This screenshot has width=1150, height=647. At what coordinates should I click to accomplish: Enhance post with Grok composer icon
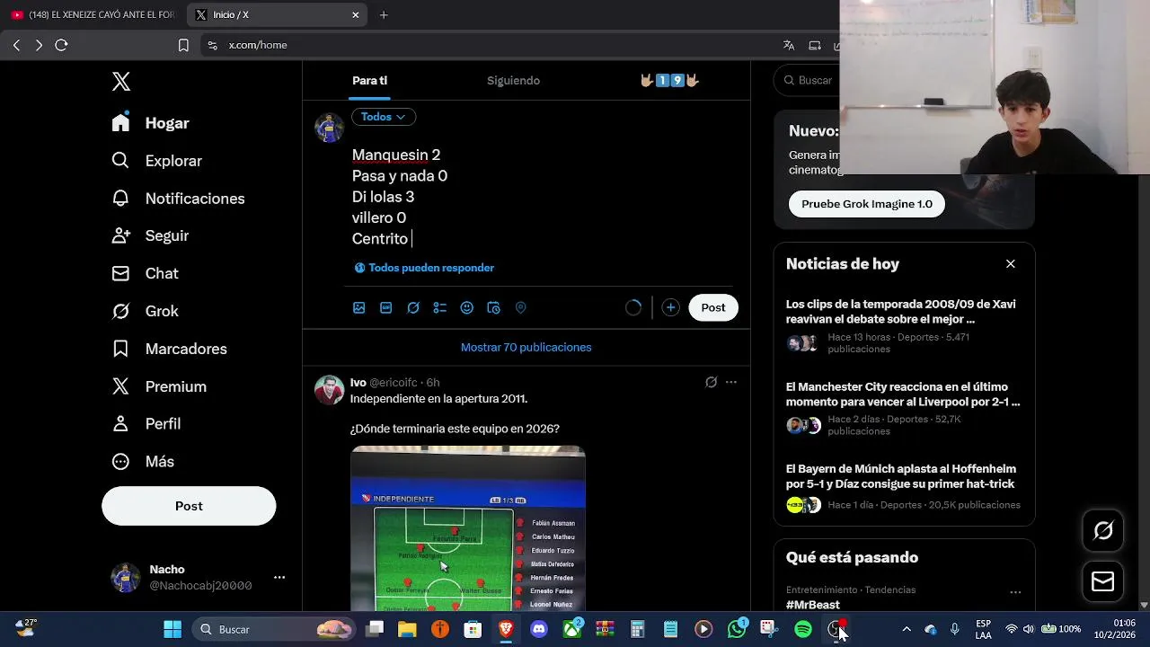point(413,307)
